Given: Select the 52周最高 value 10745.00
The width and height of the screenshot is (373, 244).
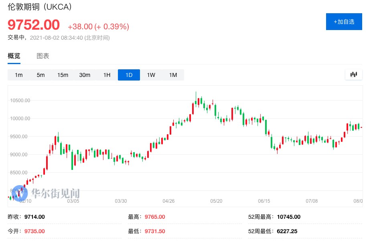Looking at the screenshot, I should pyautogui.click(x=288, y=217).
